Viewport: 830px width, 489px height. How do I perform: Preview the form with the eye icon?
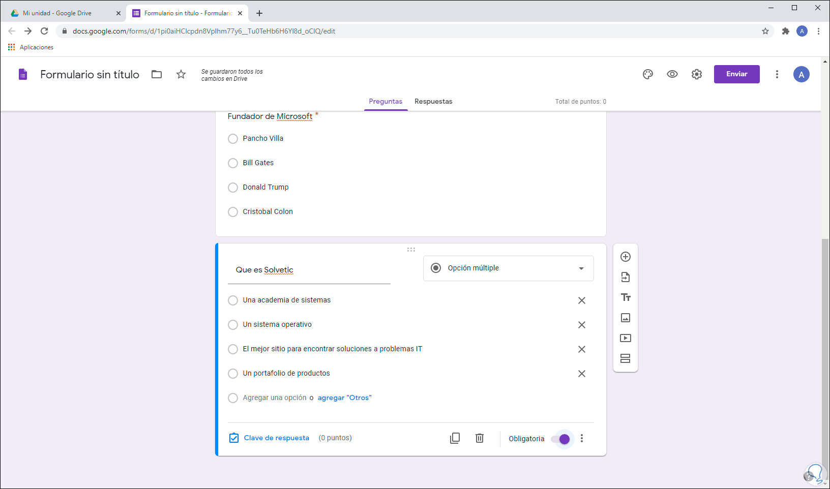click(x=672, y=74)
